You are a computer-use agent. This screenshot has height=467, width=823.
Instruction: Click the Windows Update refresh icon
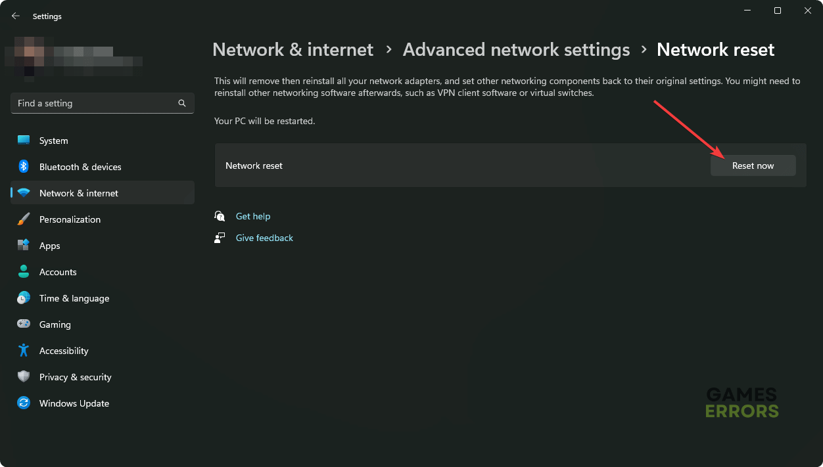[x=24, y=403]
